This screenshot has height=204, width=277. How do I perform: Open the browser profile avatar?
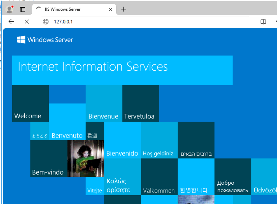10,9
